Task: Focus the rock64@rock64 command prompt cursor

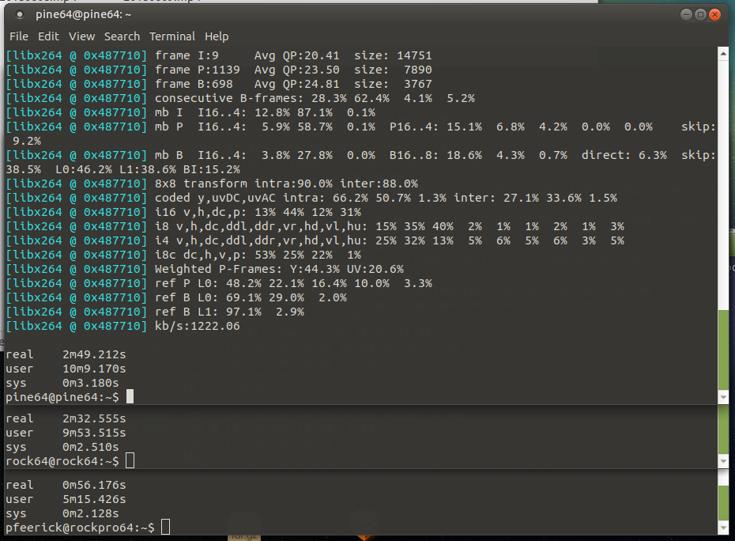Action: pyautogui.click(x=130, y=461)
